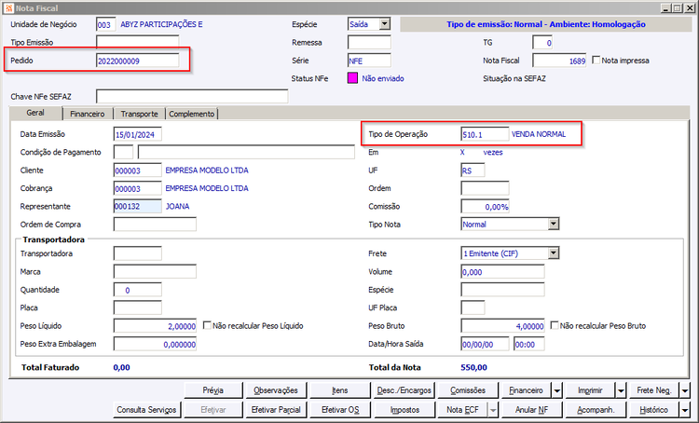Click the magenta Status NFe color indicator
699x423 pixels.
[x=352, y=78]
